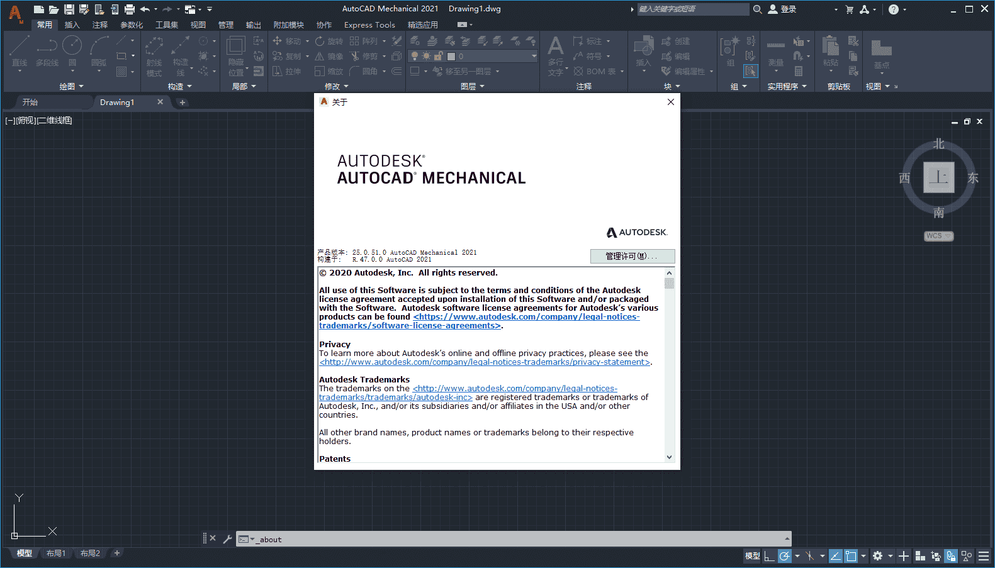Open the layer list dropdown
This screenshot has height=568, width=995.
(x=534, y=56)
